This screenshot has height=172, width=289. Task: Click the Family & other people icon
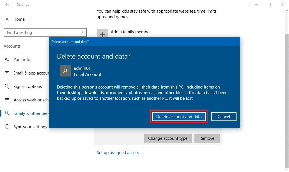7,113
